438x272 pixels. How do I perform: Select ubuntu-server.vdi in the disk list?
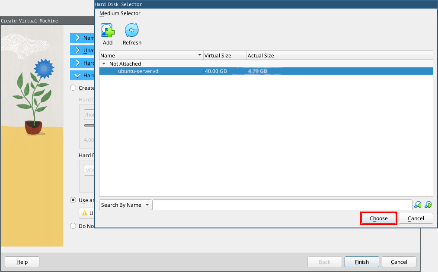point(139,71)
